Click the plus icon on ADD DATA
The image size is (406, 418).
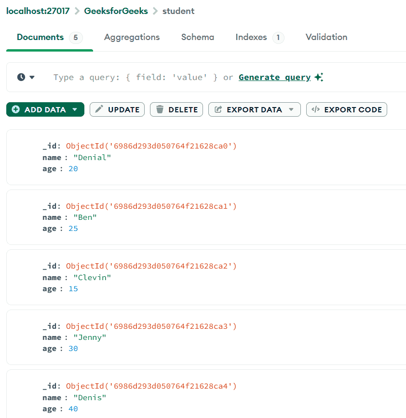pyautogui.click(x=16, y=109)
